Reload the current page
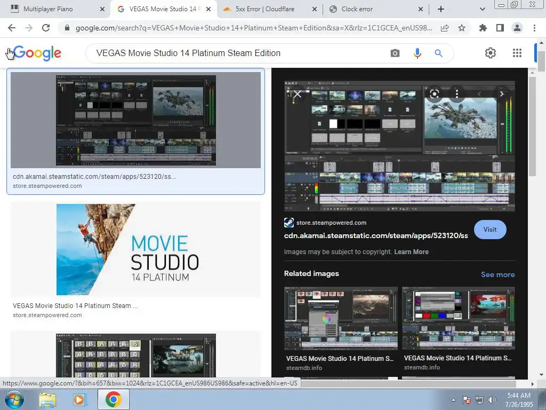The image size is (546, 410). [46, 28]
